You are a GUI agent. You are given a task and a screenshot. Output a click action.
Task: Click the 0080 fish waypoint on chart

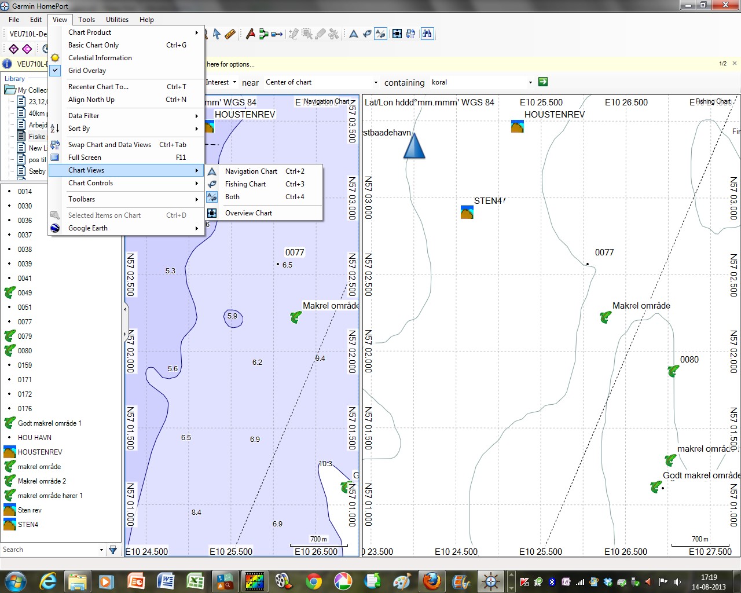(x=673, y=371)
